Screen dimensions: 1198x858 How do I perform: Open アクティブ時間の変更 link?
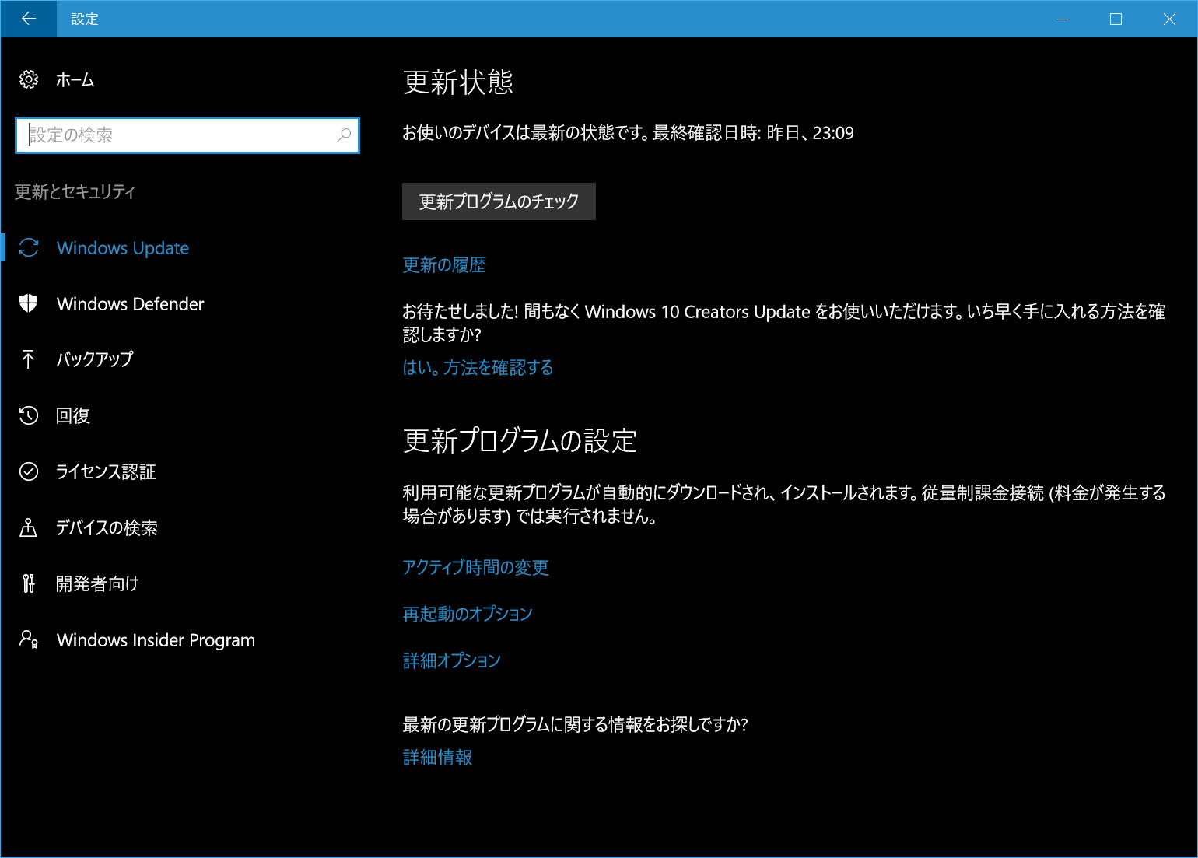point(475,567)
